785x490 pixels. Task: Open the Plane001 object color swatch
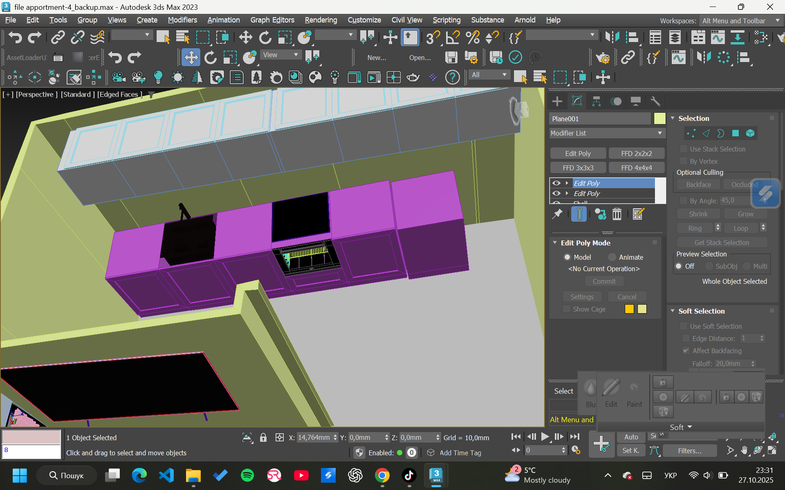(659, 119)
